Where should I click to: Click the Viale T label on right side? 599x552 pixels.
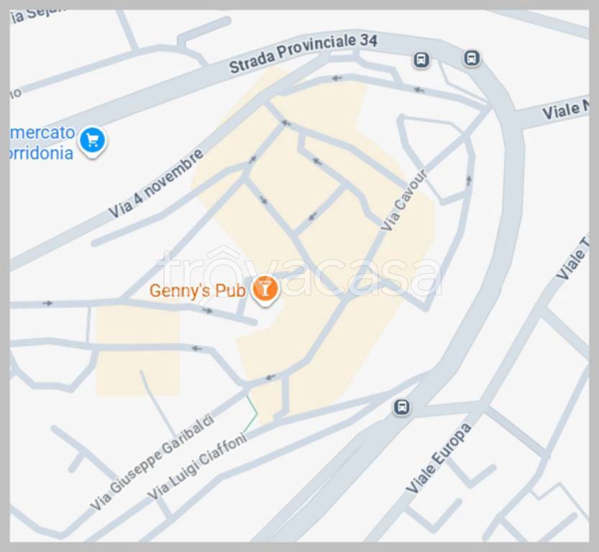click(572, 259)
